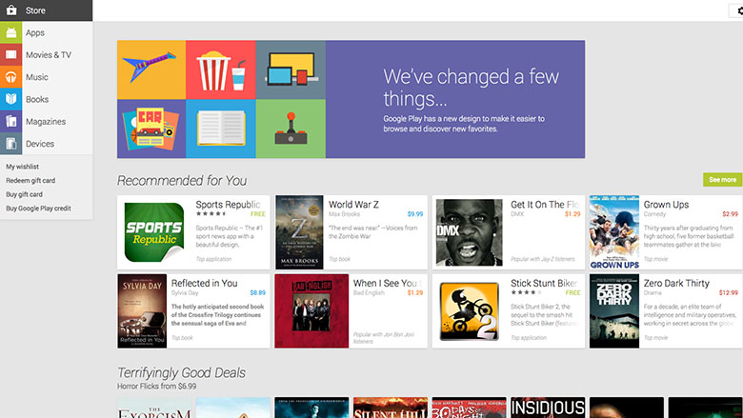
Task: Open World War Z book cover
Action: (x=299, y=232)
